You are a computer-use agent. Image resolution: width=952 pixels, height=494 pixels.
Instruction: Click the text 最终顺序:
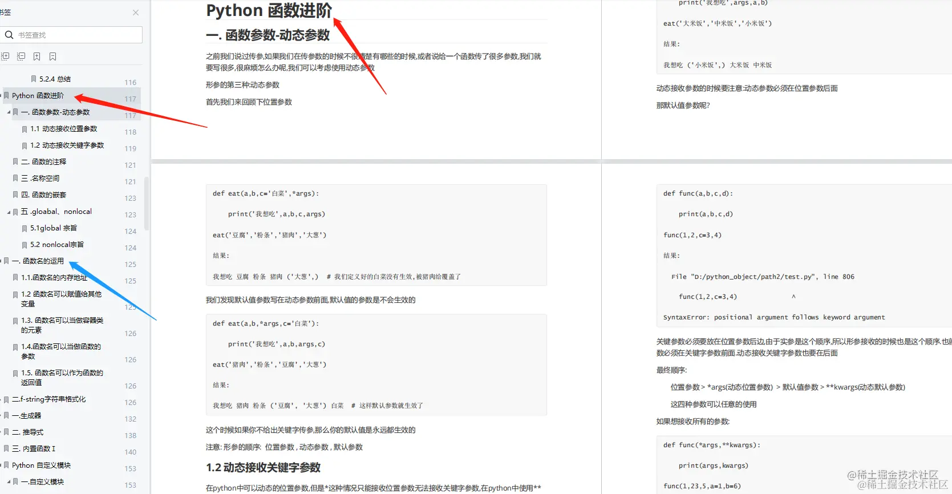[x=671, y=370]
